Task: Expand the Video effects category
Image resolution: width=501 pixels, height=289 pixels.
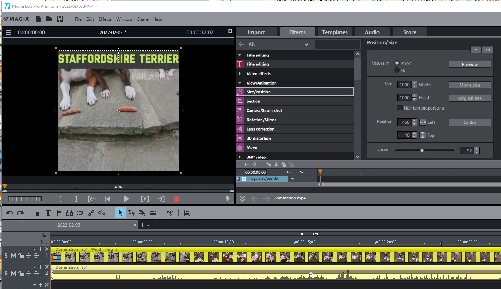Action: [x=240, y=73]
